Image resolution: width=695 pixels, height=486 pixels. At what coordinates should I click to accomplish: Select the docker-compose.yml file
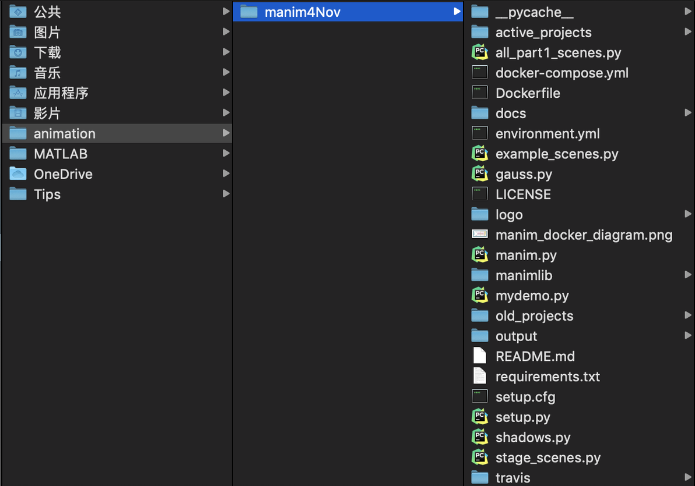pos(561,73)
